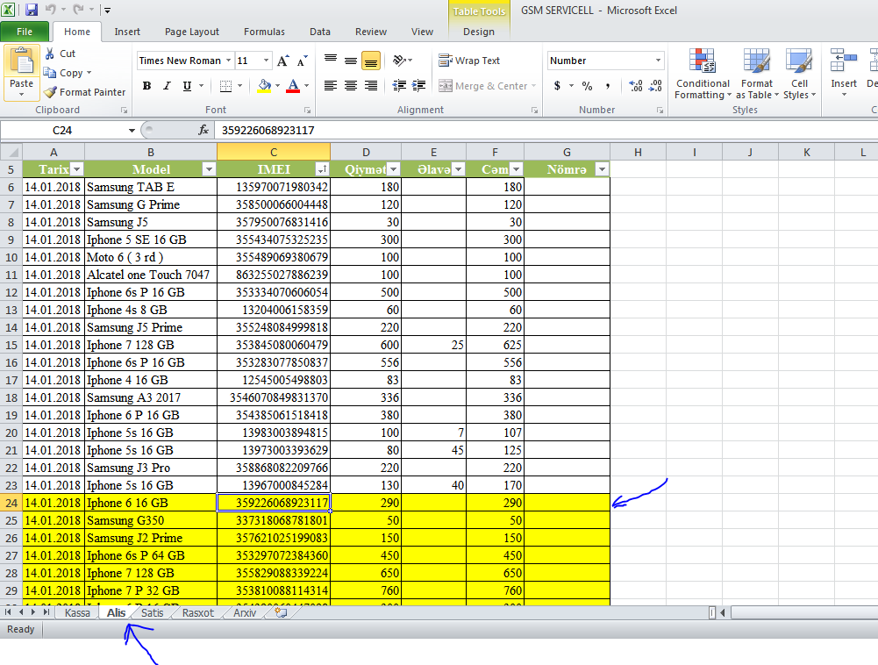This screenshot has height=665, width=878.
Task: Open the Table Tools Design tab
Action: click(x=479, y=32)
